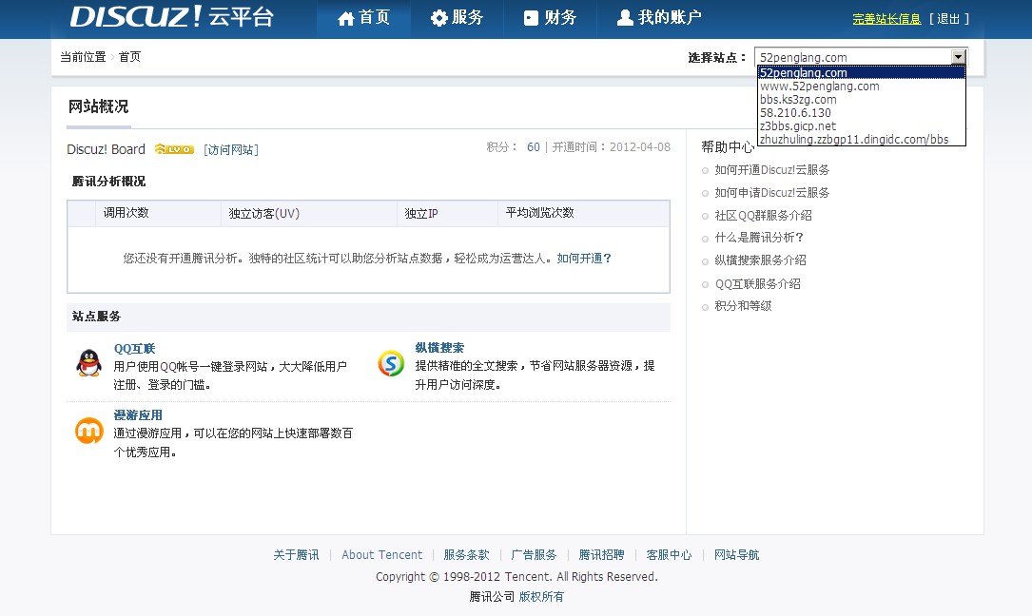Click the Discuz! Board site name
1032x616 pixels.
pyautogui.click(x=106, y=149)
